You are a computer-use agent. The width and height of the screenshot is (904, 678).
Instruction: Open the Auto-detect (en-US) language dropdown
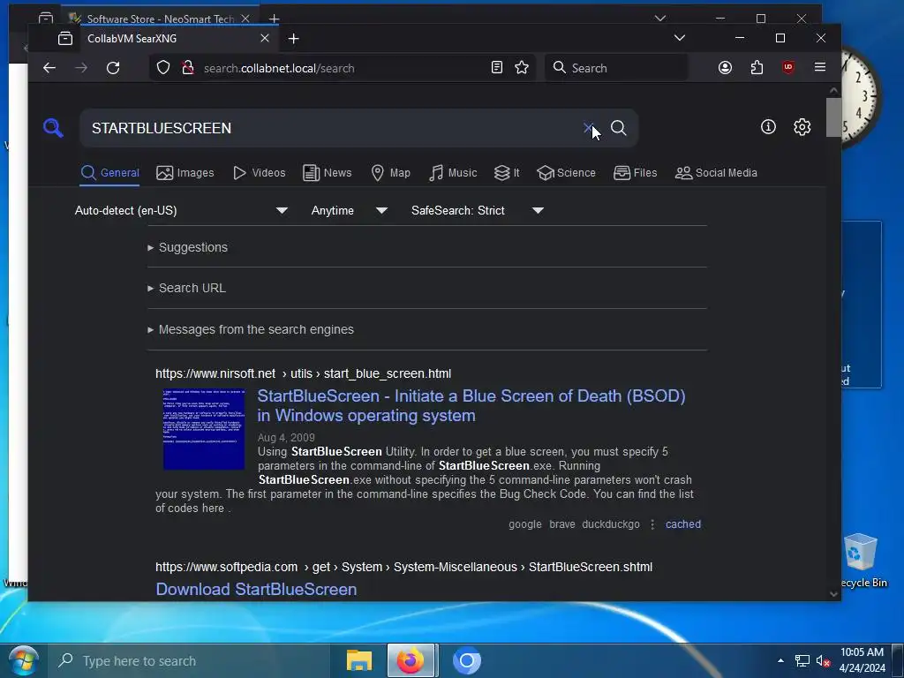coord(181,210)
